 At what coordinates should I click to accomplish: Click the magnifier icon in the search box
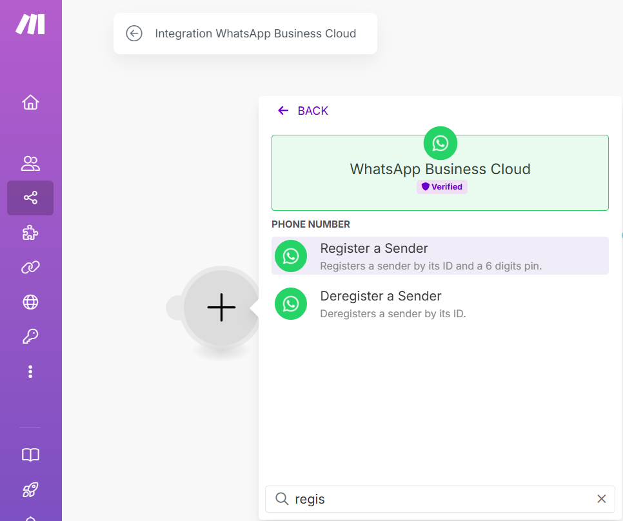(282, 499)
